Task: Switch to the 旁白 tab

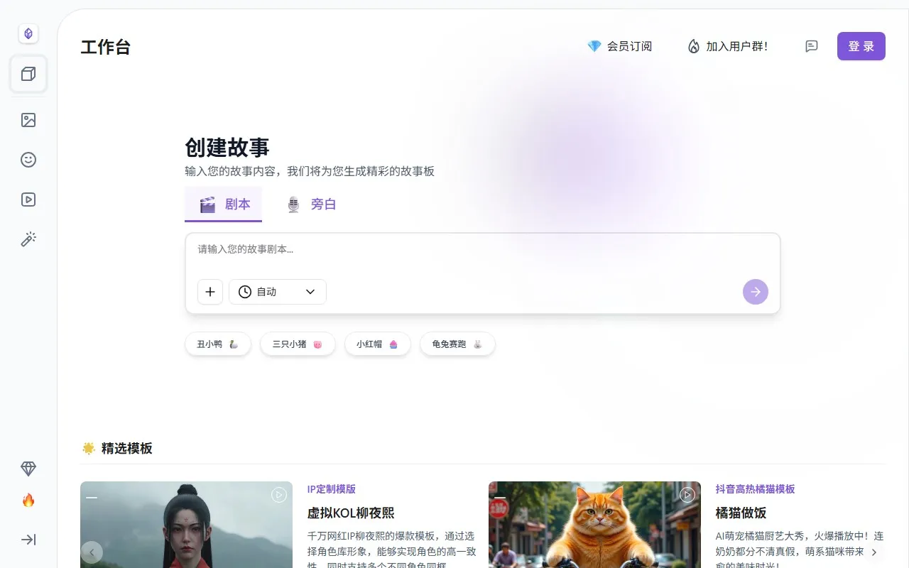Action: tap(310, 204)
